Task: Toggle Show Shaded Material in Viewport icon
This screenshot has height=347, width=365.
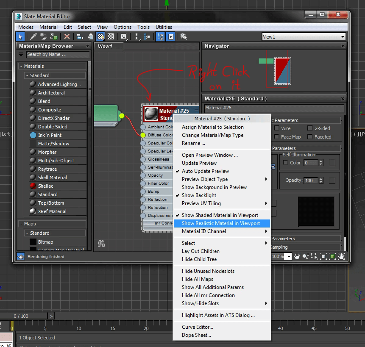Action: point(100,37)
